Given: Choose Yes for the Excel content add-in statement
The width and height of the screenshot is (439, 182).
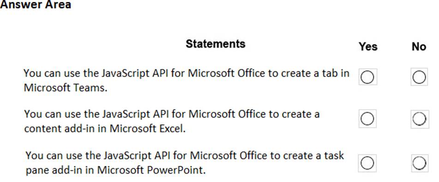Looking at the screenshot, I should [367, 119].
